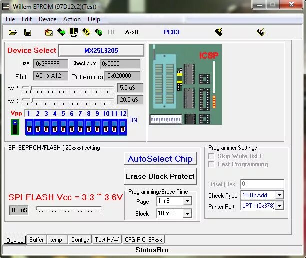Viewport: 306px width, 258px height.
Task: Toggle DIP switch 12
Action: (123, 127)
